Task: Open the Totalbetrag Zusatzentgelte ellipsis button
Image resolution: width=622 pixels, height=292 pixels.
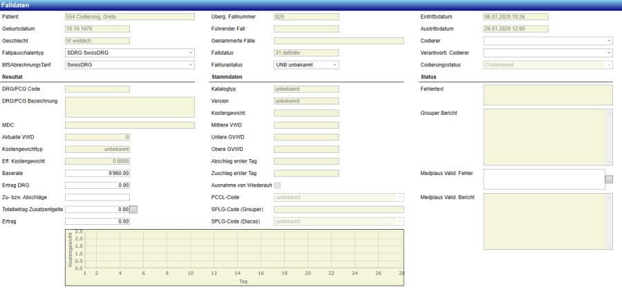Action: [x=134, y=209]
